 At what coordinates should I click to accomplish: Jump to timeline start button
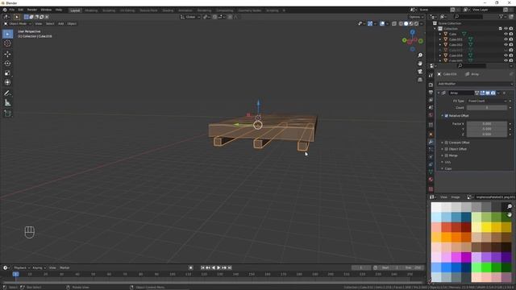(x=202, y=268)
